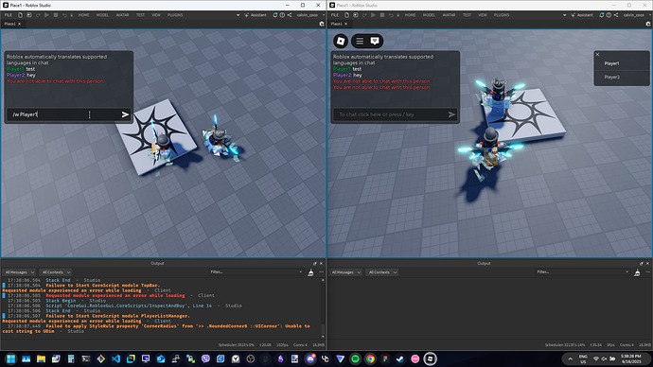
Task: Click the Roblox Studio taskbar icon
Action: 431,358
